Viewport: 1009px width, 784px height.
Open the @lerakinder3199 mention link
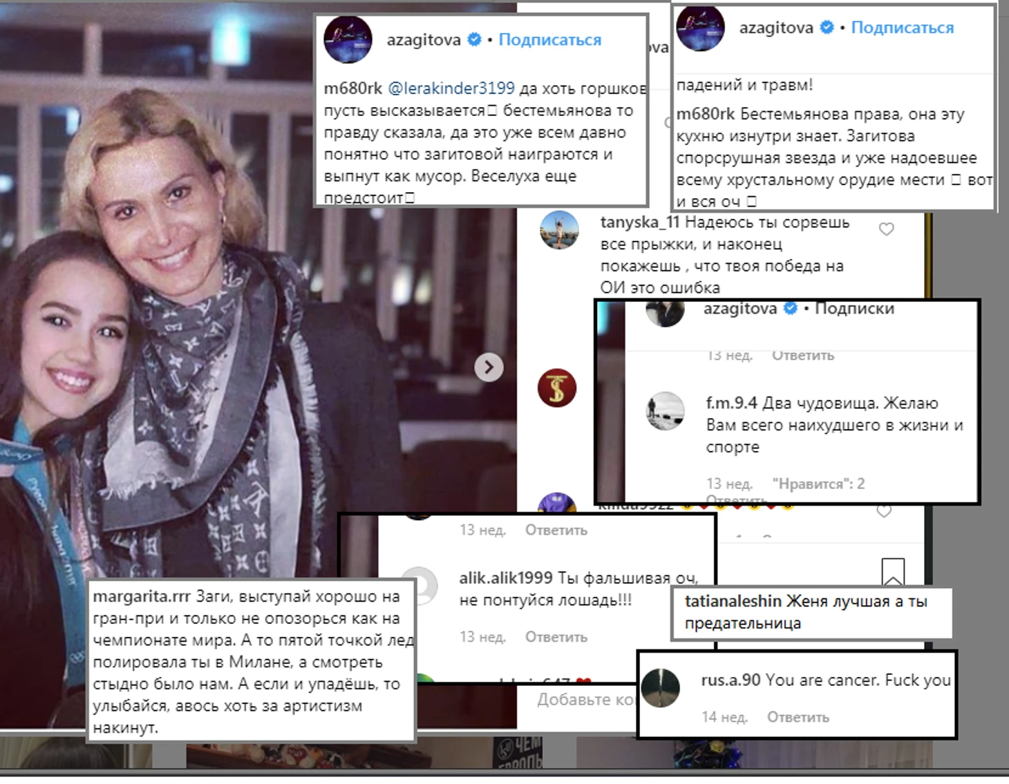pos(451,88)
